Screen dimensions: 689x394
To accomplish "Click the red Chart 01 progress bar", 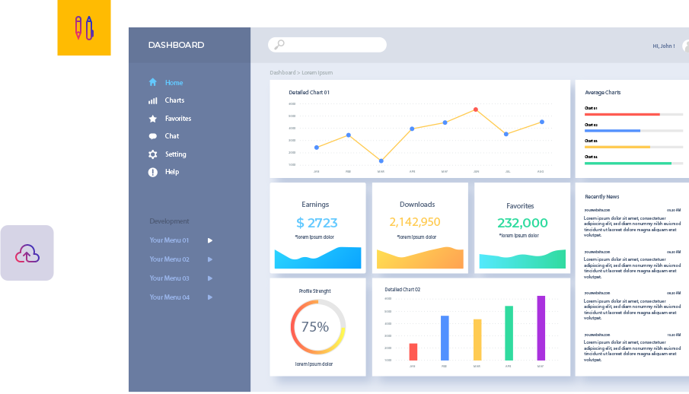I will 622,114.
